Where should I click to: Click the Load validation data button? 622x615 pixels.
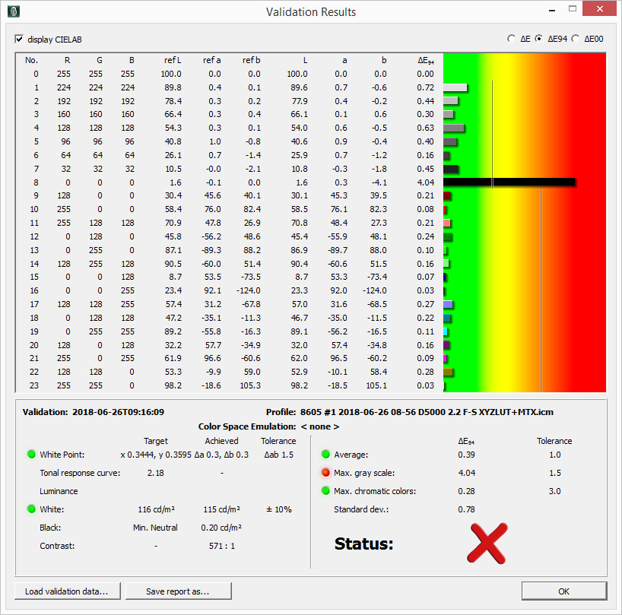coord(67,591)
